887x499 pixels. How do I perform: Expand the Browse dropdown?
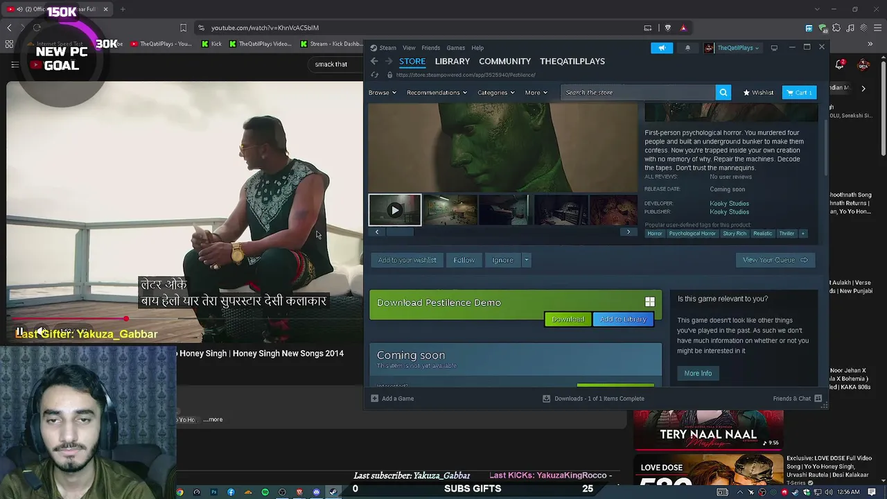383,92
